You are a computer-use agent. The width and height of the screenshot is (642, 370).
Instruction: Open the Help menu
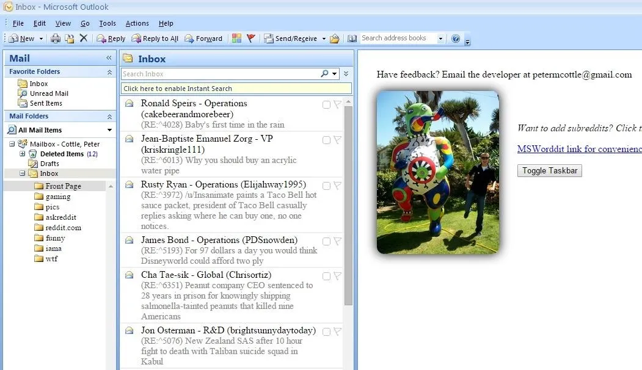(166, 23)
